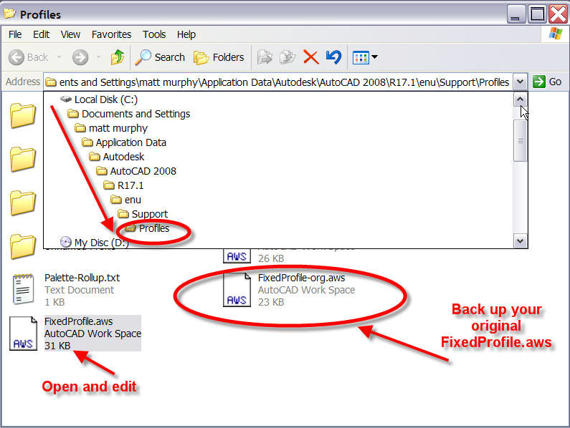570x428 pixels.
Task: Go up one folder level icon
Action: [118, 57]
